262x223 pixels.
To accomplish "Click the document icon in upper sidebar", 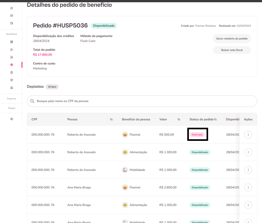I will (x=12, y=23).
